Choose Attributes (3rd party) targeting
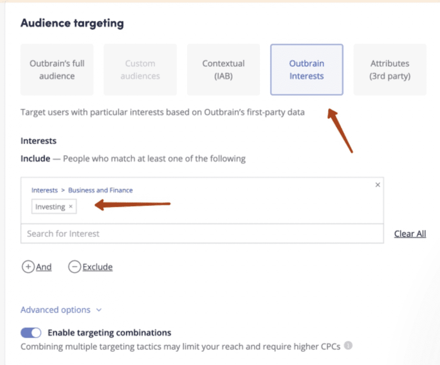This screenshot has width=440, height=365. tap(390, 70)
